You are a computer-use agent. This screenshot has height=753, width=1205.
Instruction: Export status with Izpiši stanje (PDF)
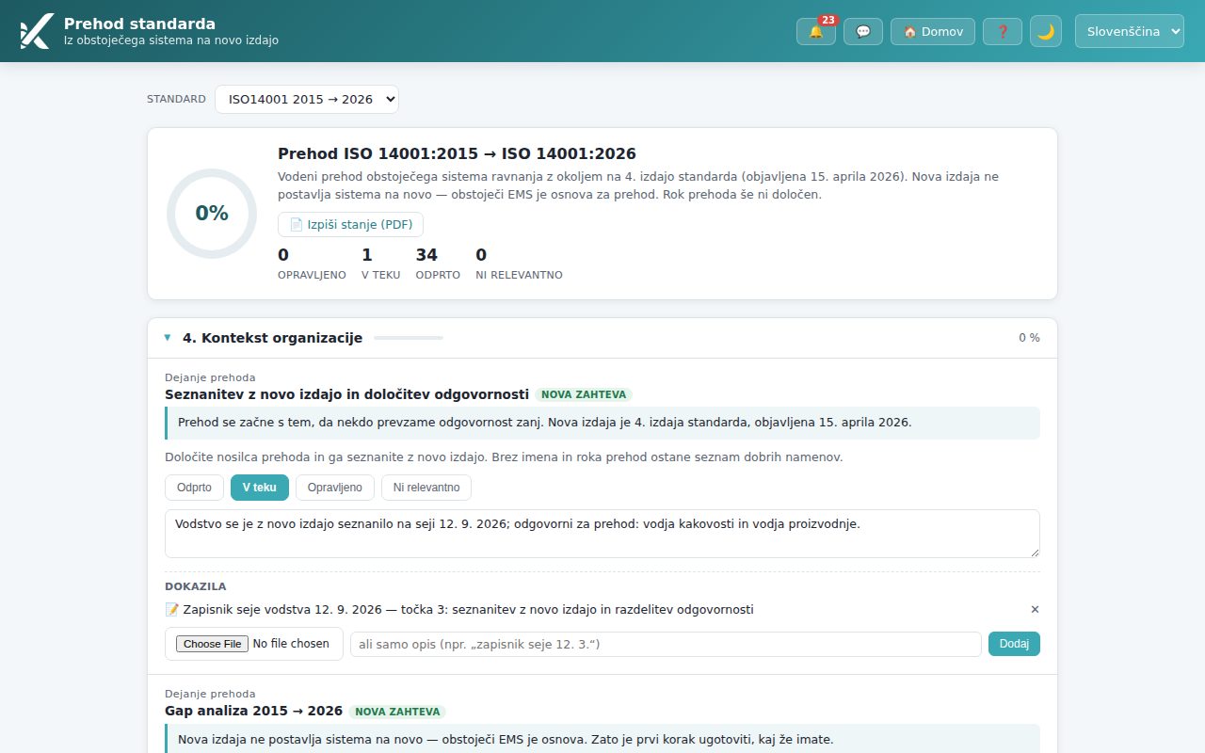(351, 224)
